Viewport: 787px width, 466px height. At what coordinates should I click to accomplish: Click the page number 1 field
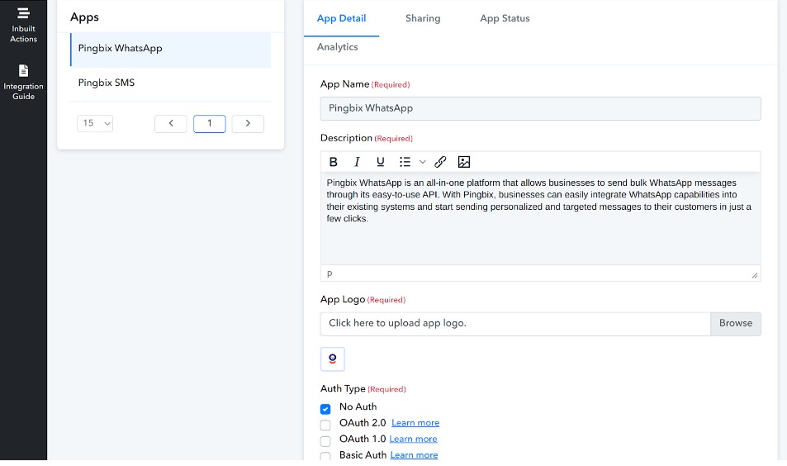click(x=209, y=124)
